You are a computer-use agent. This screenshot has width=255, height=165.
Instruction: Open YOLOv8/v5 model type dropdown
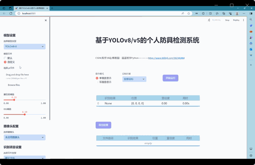tap(25, 46)
